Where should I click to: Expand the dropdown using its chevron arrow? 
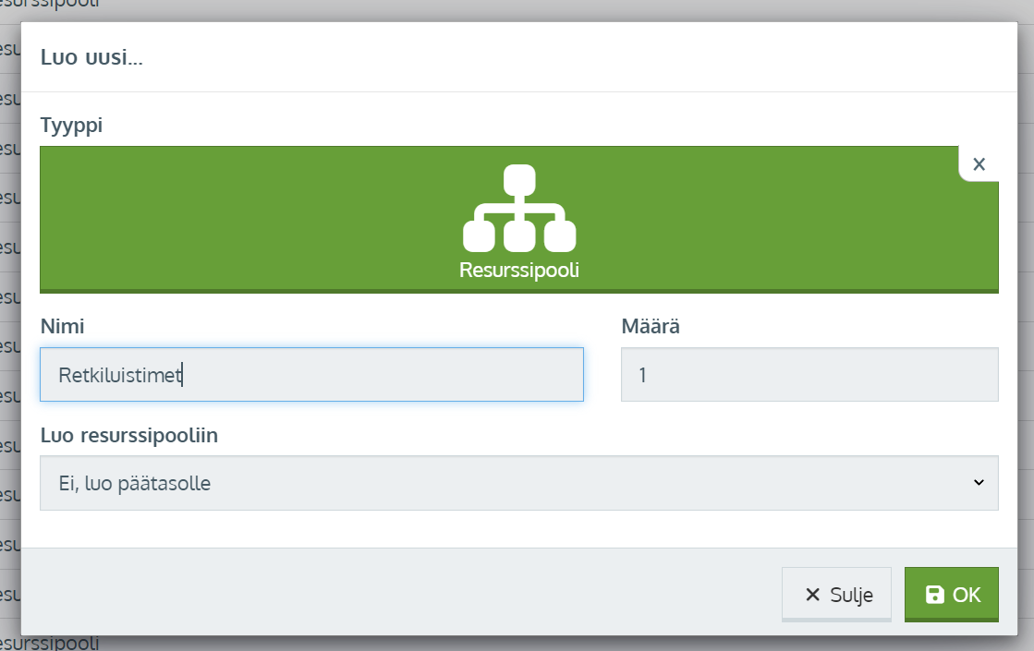(x=979, y=482)
